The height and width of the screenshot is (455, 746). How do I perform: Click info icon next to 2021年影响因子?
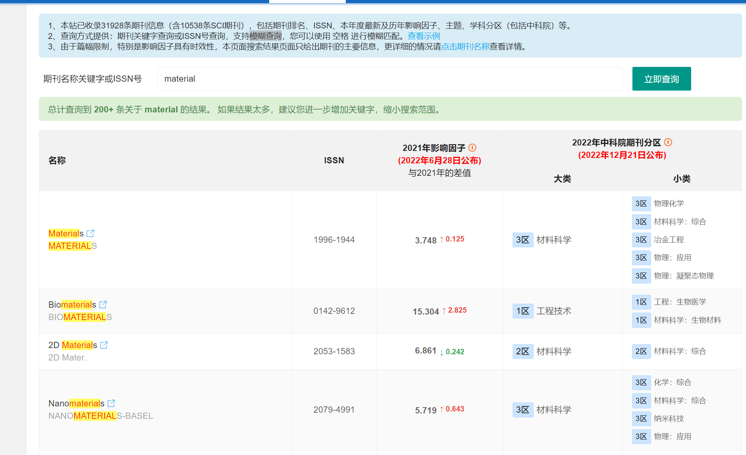pos(472,148)
